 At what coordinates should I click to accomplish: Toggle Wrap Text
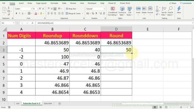(71, 9)
